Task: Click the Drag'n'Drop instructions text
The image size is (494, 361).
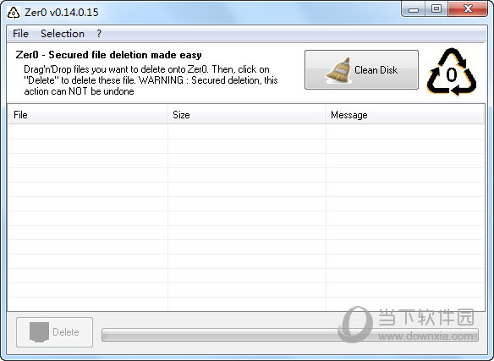Action: pyautogui.click(x=151, y=80)
